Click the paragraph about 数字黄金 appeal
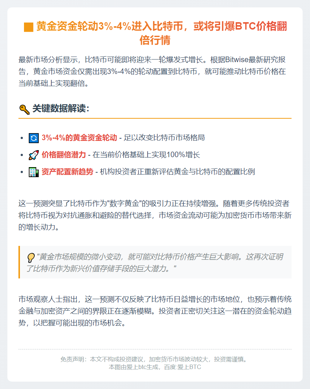The height and width of the screenshot is (389, 310). click(x=155, y=215)
